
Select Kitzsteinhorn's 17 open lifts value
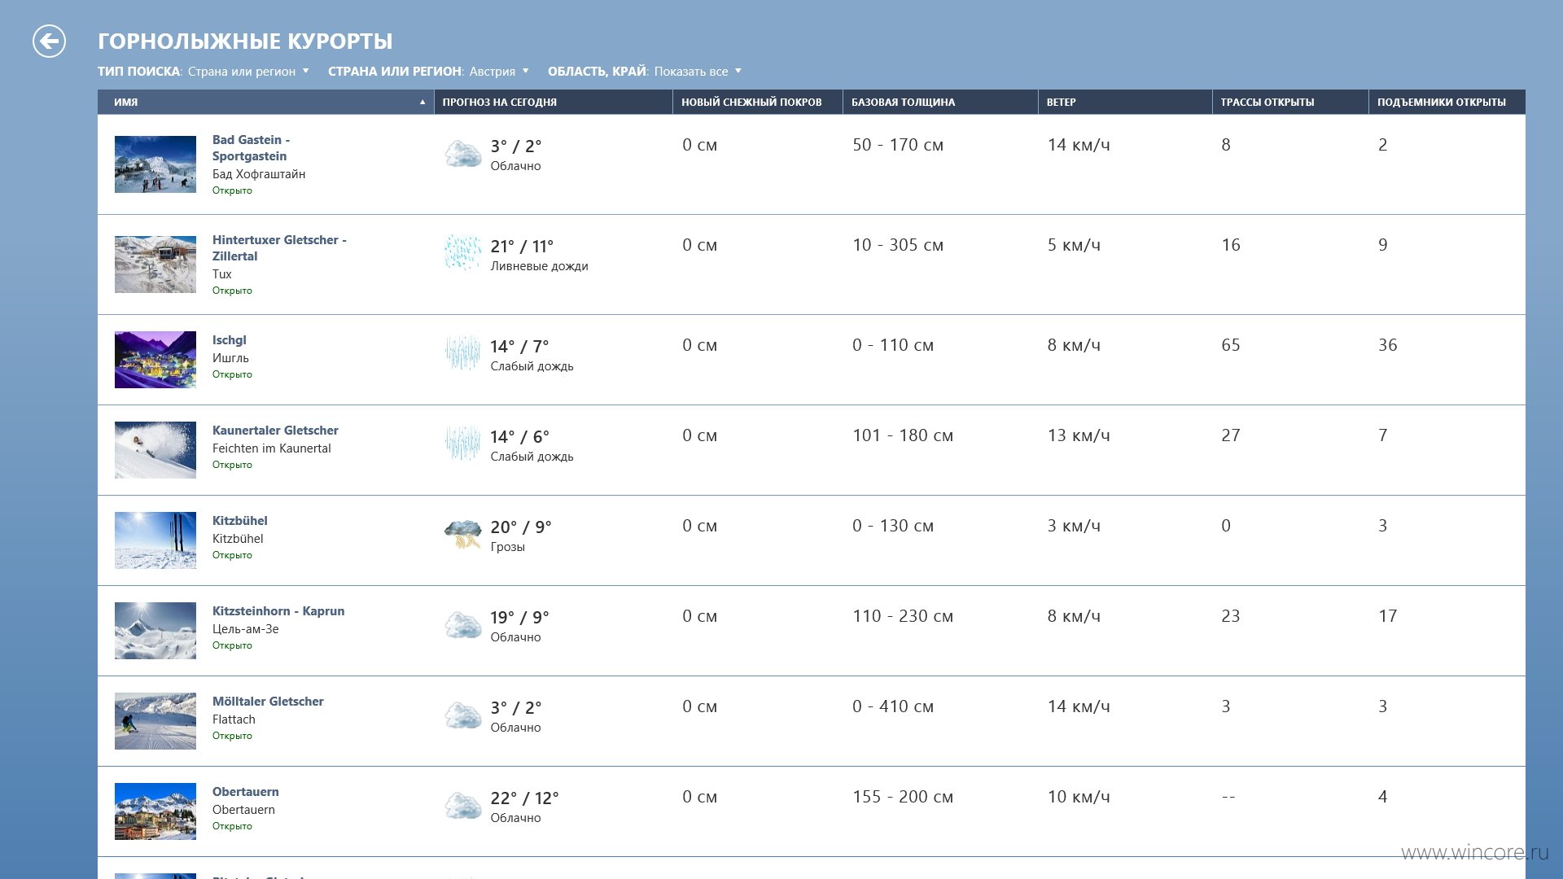[x=1387, y=616]
